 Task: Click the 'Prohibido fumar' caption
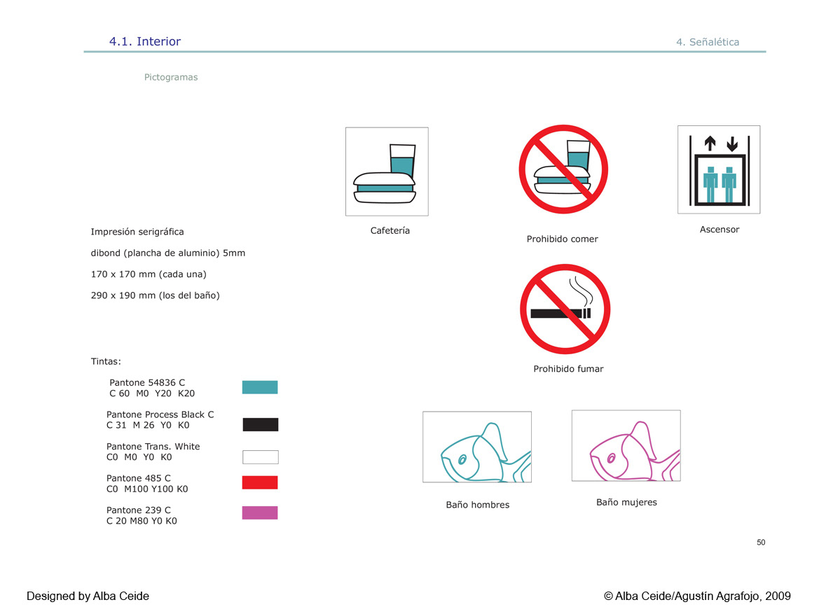pyautogui.click(x=568, y=369)
